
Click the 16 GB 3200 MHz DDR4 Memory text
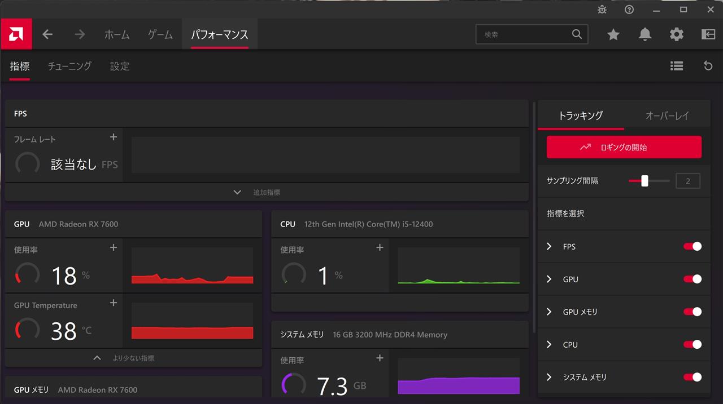pyautogui.click(x=390, y=335)
